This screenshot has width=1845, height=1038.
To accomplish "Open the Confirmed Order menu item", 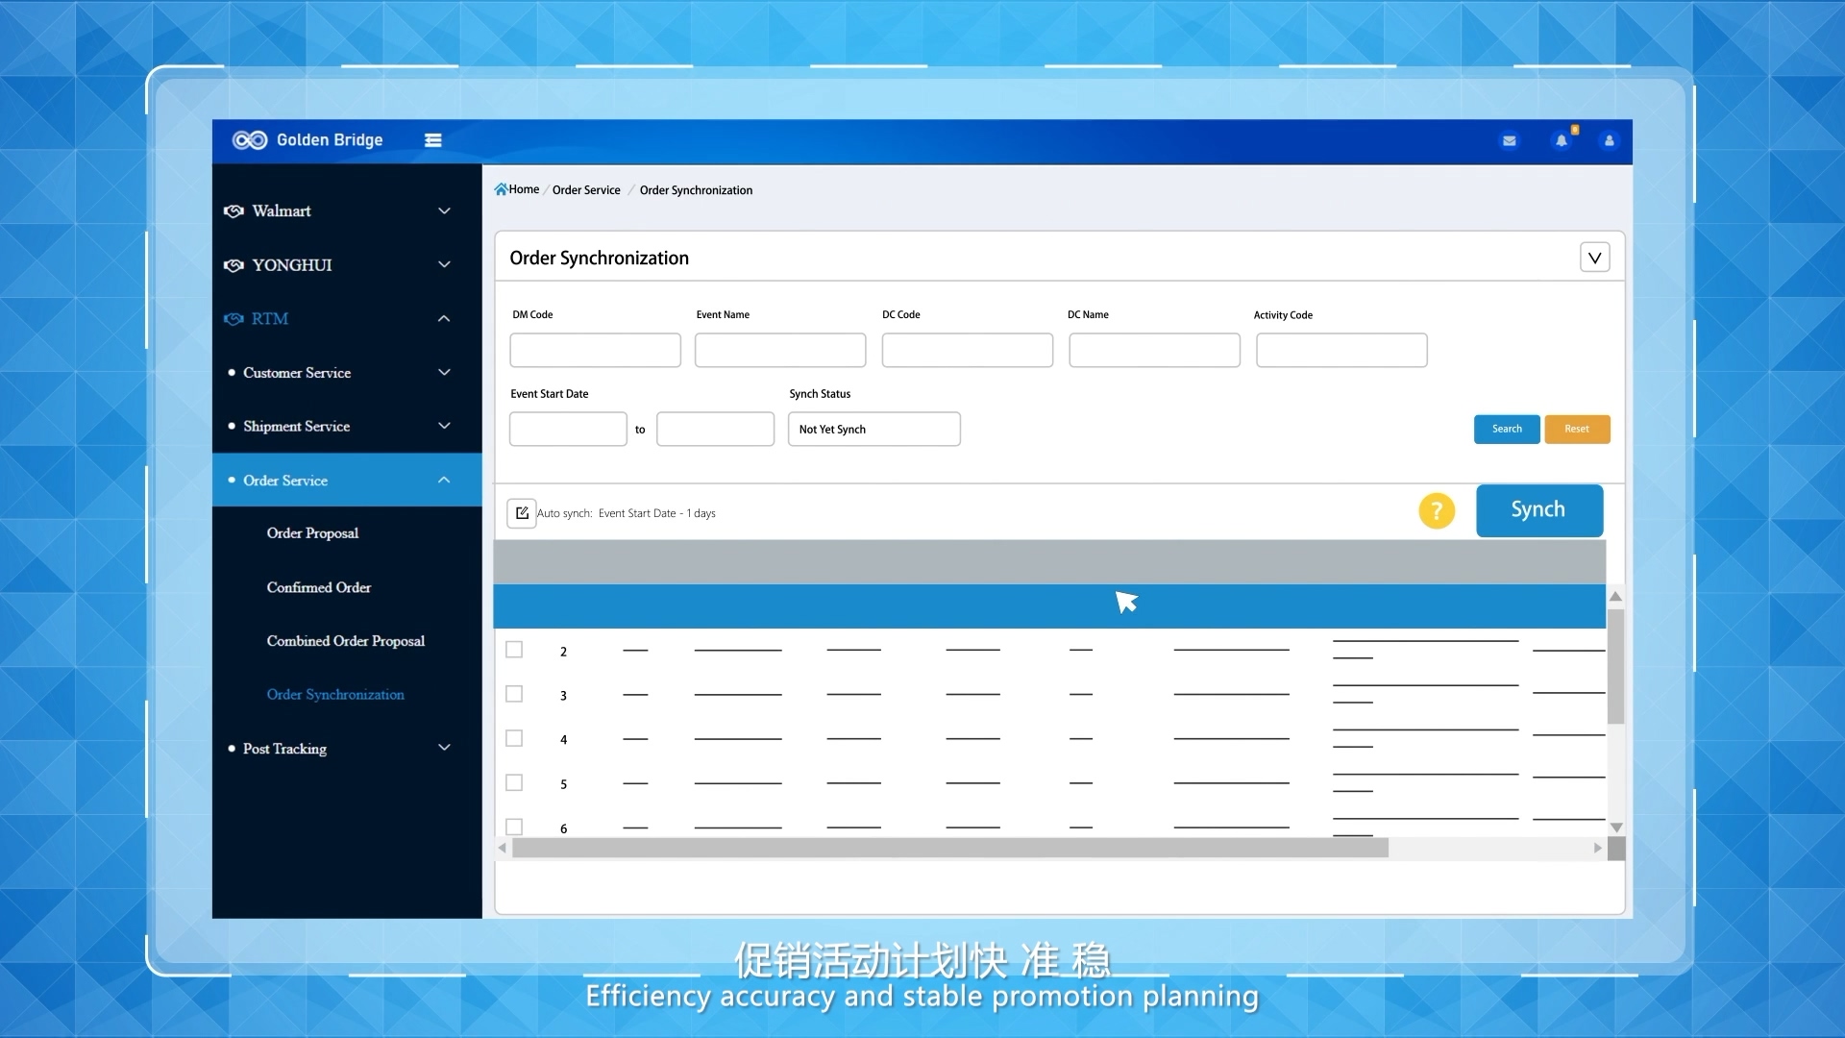I will tap(319, 587).
